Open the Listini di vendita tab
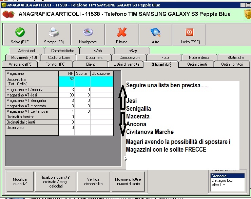251x199 pixels. [126, 64]
